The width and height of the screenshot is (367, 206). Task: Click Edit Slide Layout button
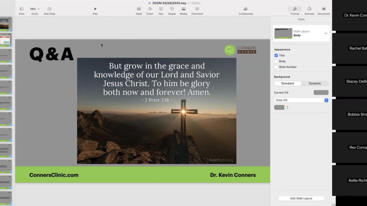click(x=301, y=198)
